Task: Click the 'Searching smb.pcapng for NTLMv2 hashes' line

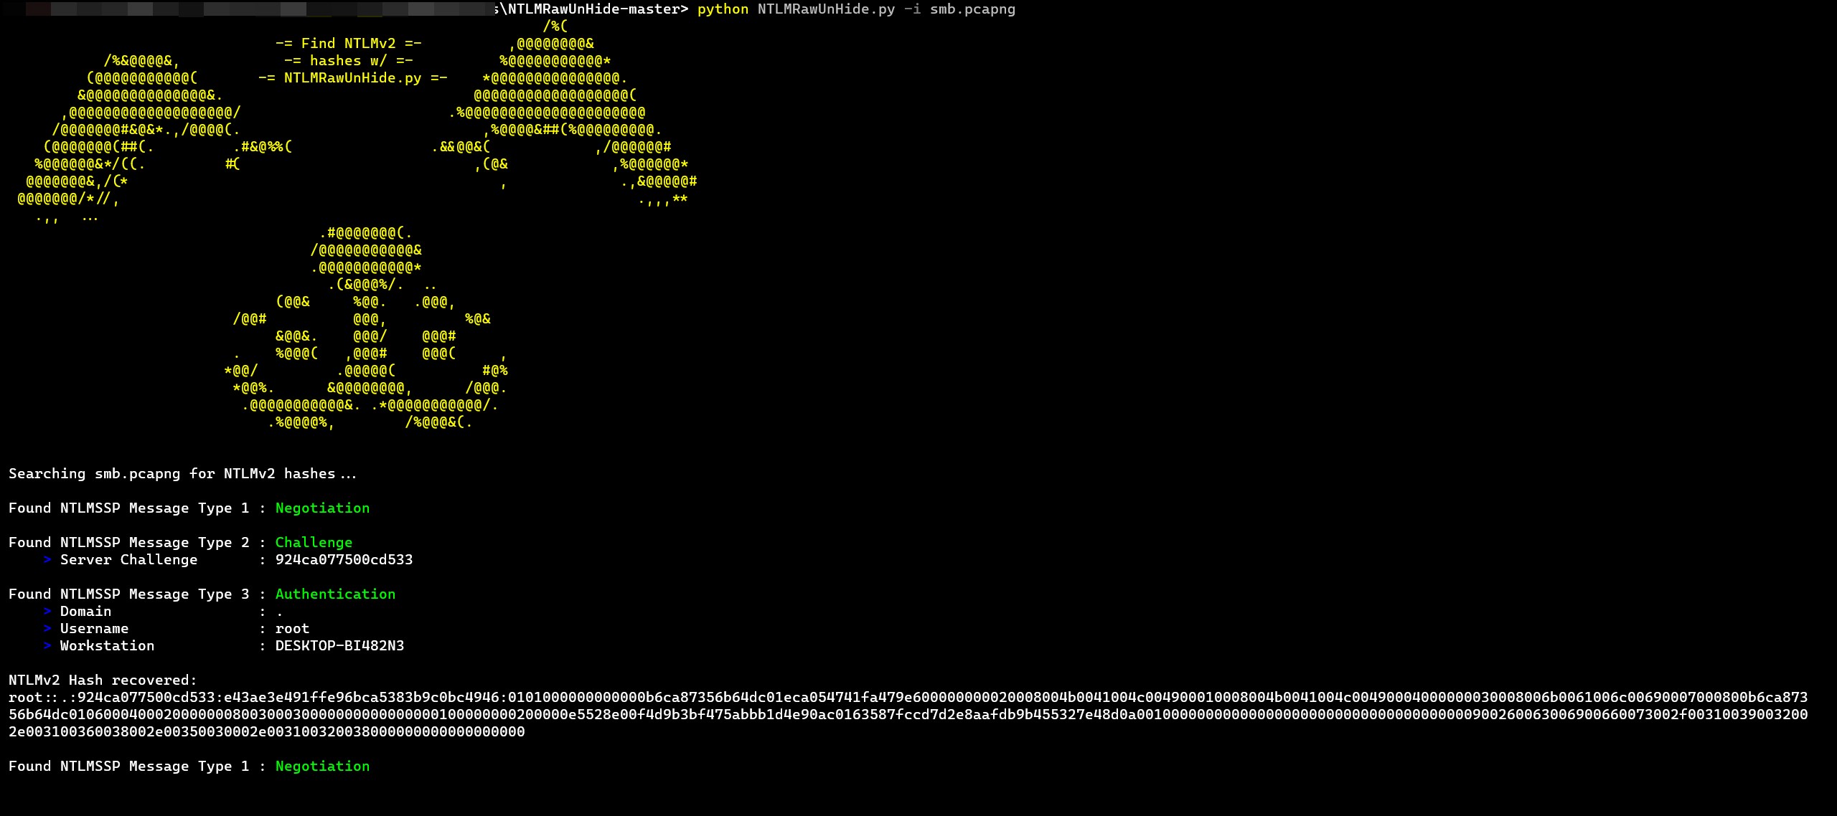Action: point(182,474)
